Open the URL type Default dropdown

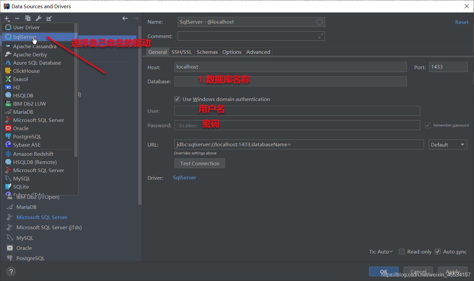448,145
